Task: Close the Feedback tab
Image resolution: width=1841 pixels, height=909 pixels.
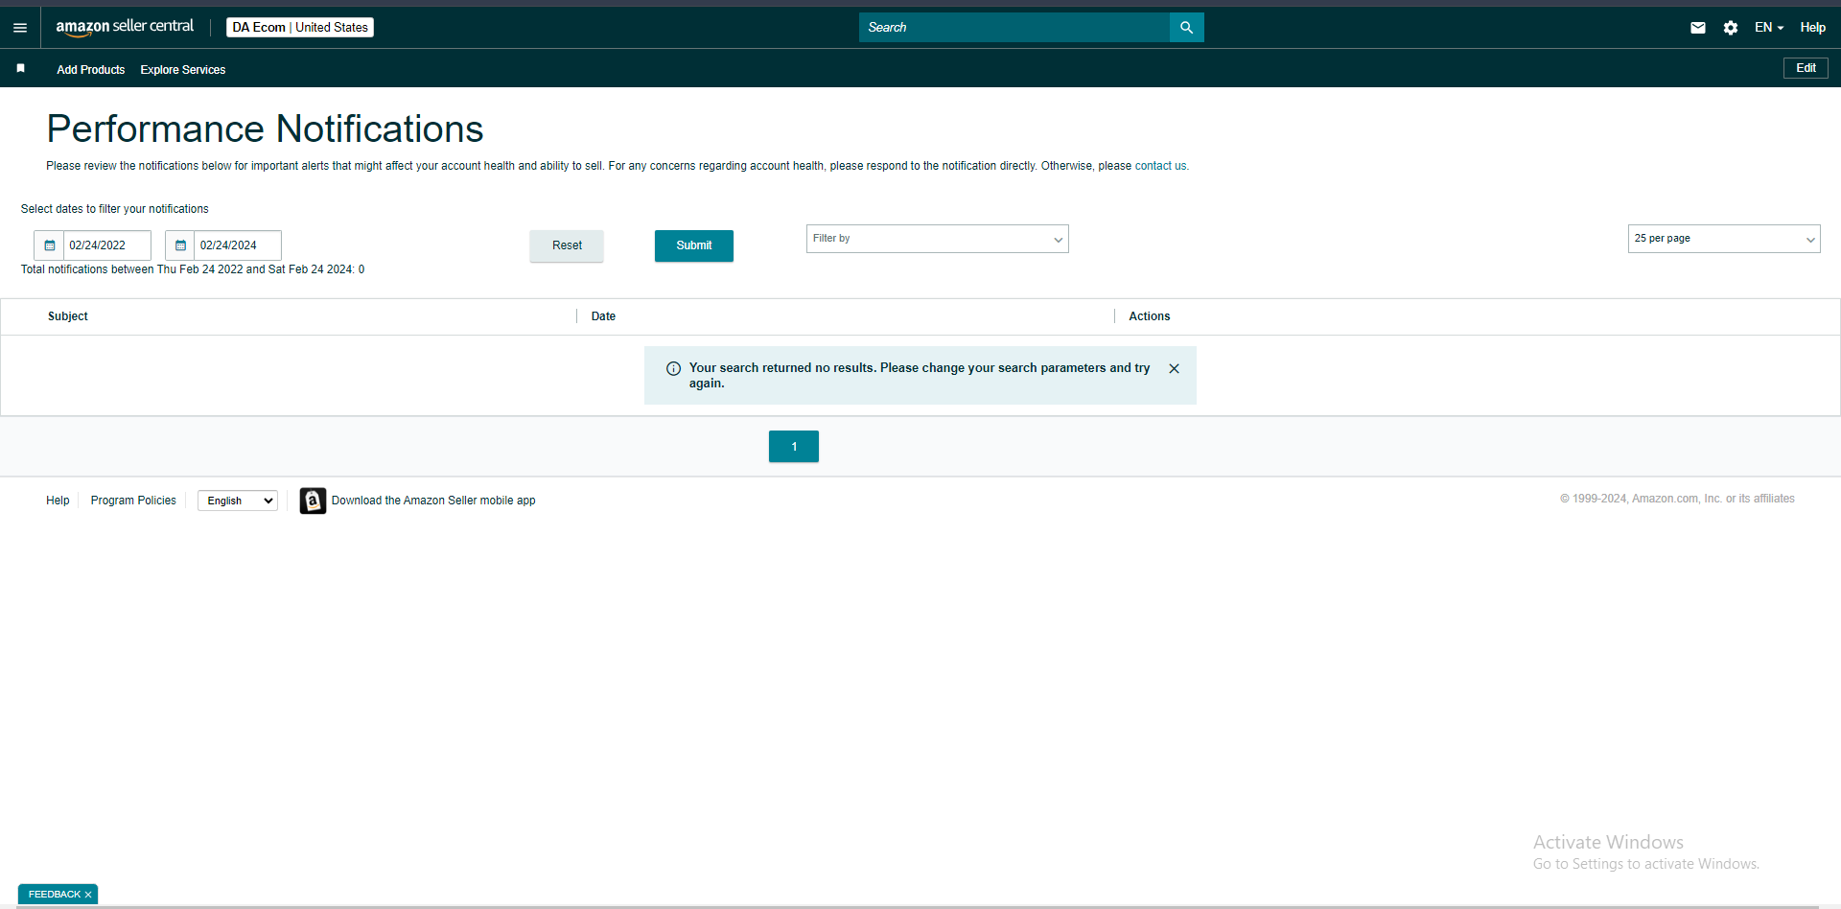Action: (x=88, y=895)
